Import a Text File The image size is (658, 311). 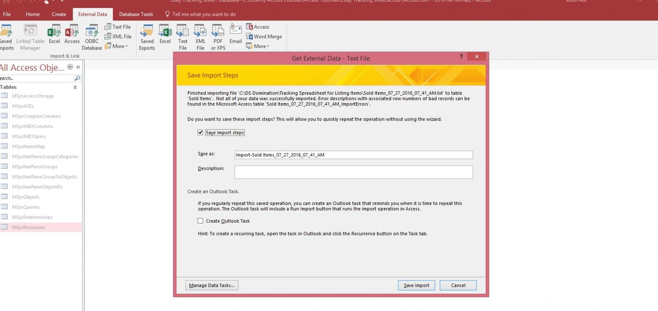click(118, 27)
